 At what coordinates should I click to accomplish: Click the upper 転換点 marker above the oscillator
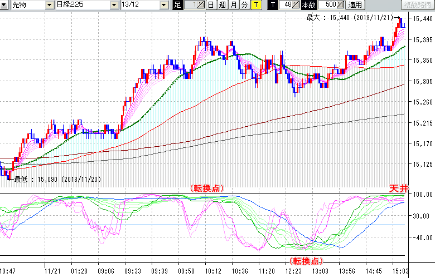206,188
